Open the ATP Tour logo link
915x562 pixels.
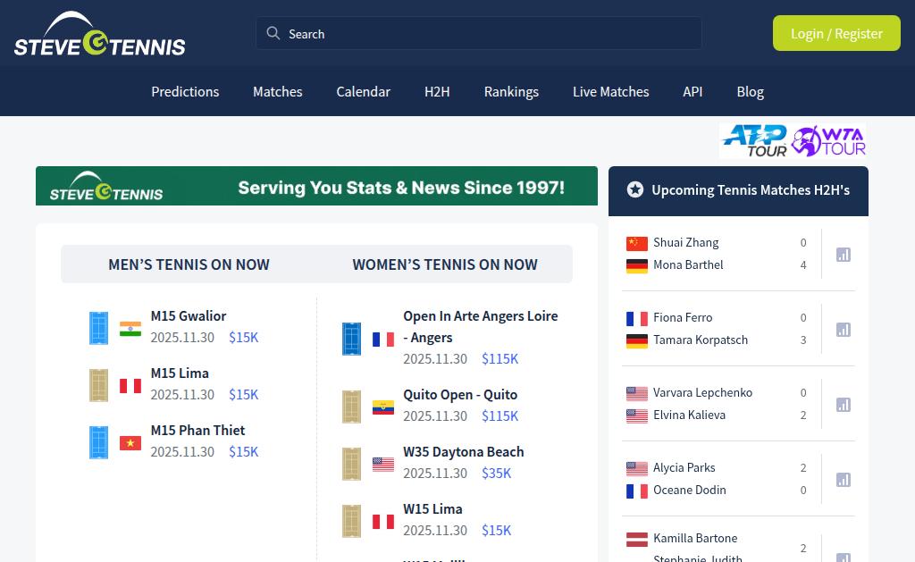pyautogui.click(x=755, y=140)
